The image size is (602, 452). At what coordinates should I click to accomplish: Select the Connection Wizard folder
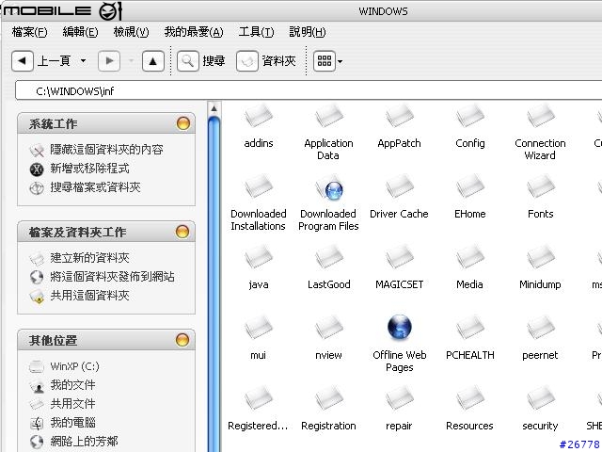(540, 116)
